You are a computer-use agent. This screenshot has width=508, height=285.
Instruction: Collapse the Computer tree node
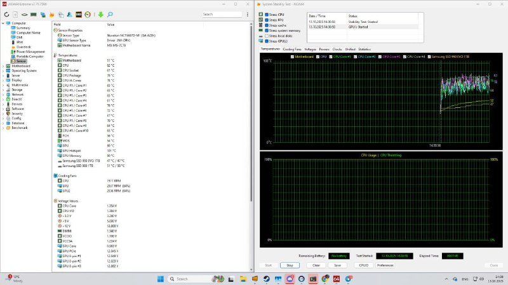click(3, 23)
